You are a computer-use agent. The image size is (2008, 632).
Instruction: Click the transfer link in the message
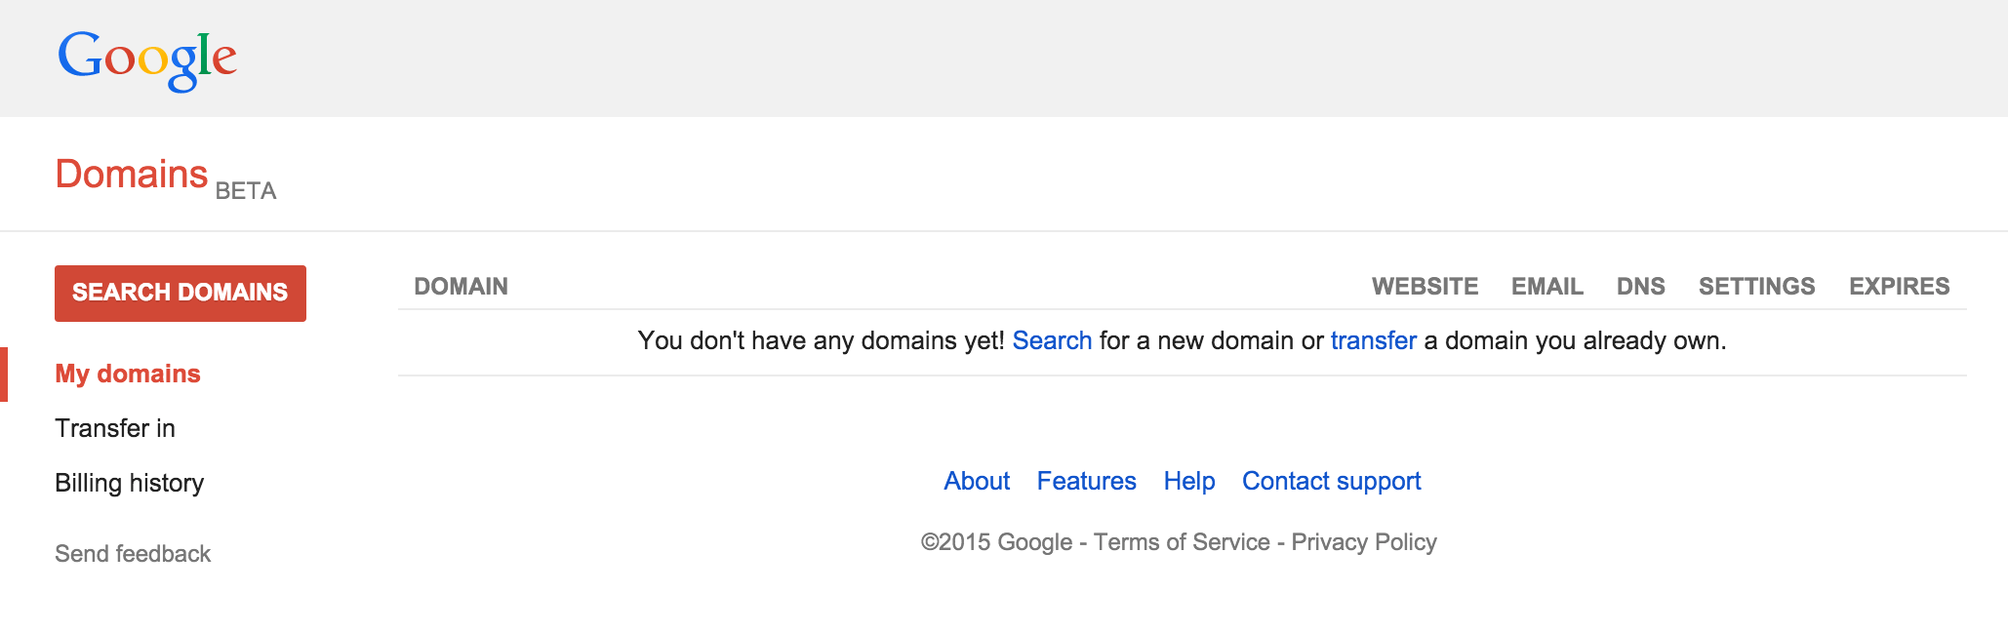coord(1373,340)
